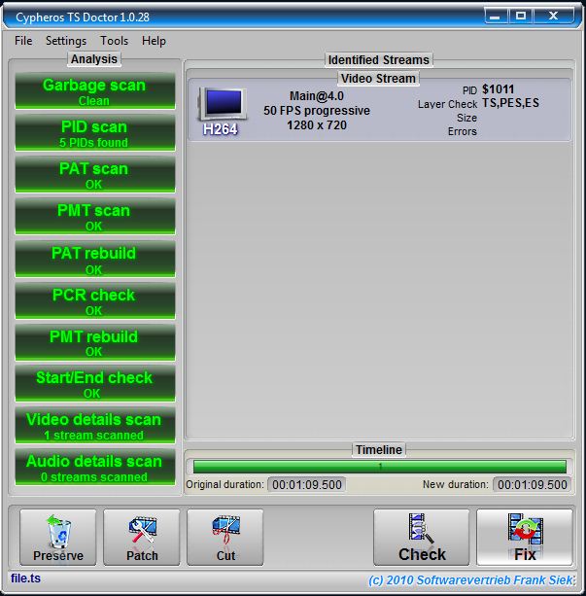Open the Settings menu
Image resolution: width=586 pixels, height=596 pixels.
click(x=66, y=41)
